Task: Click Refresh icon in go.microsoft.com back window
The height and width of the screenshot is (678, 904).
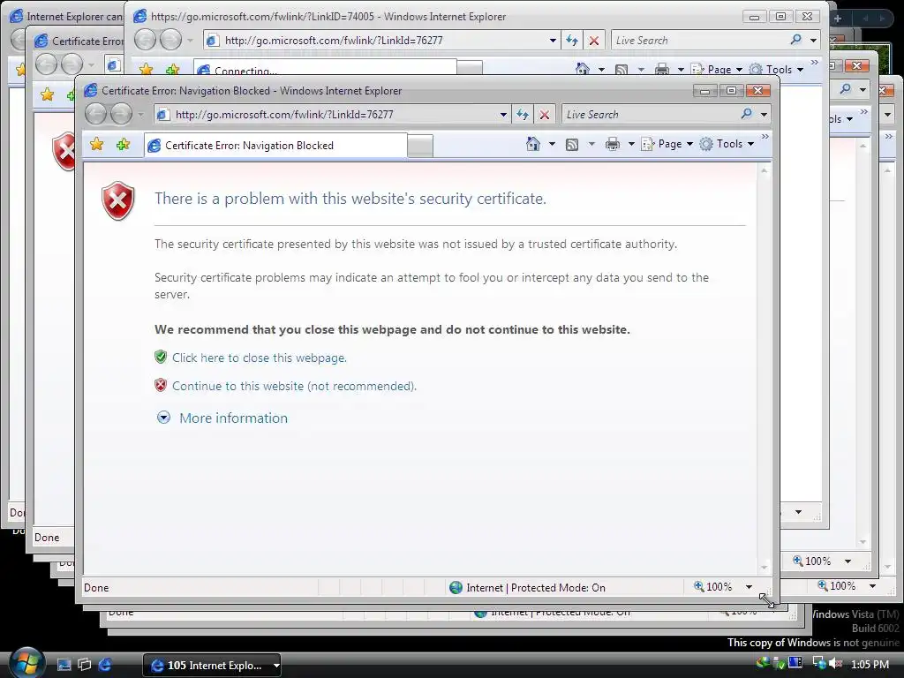Action: pos(572,41)
